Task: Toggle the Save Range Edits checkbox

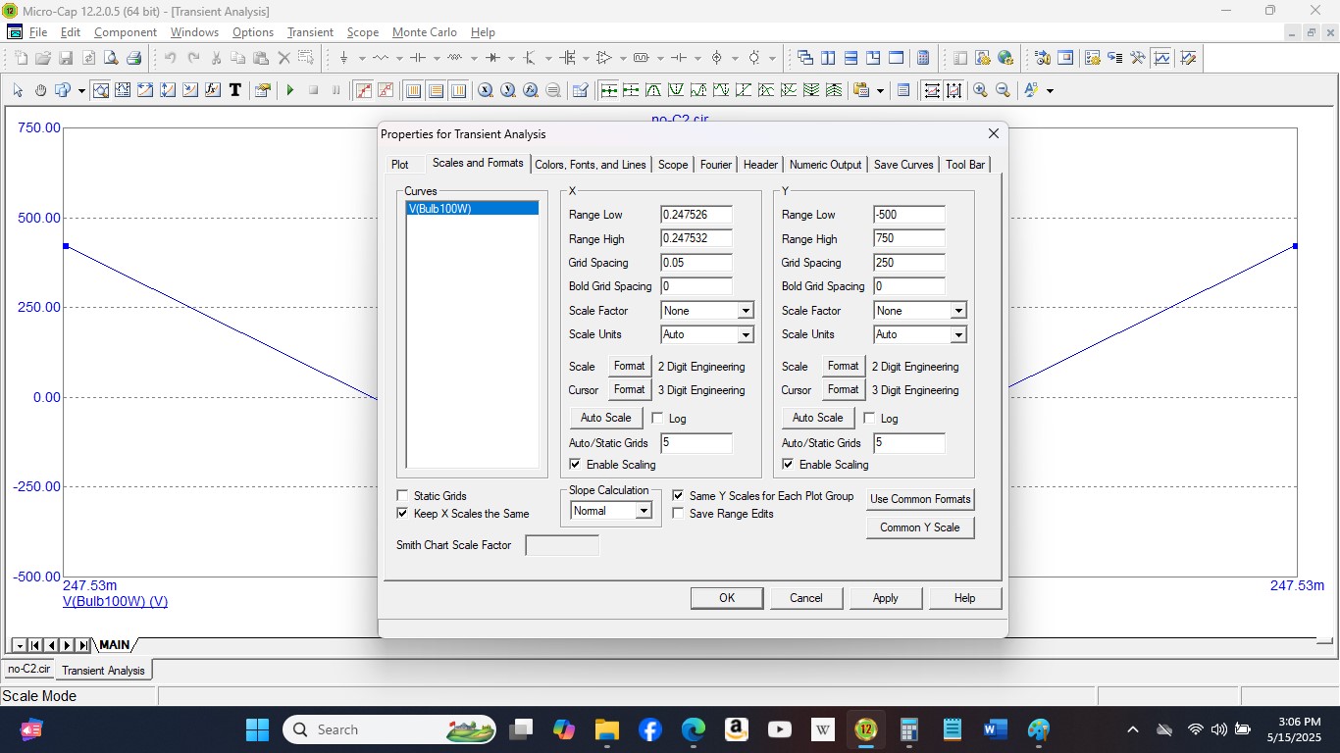Action: tap(678, 514)
